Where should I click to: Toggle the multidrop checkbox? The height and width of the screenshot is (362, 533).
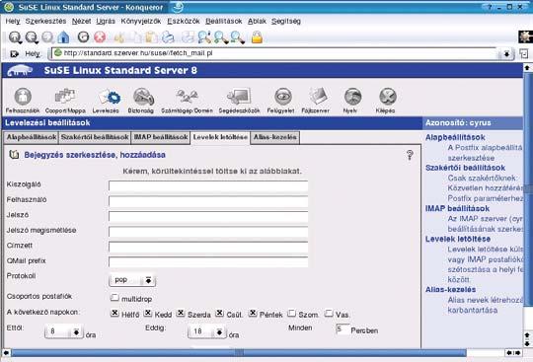(114, 298)
